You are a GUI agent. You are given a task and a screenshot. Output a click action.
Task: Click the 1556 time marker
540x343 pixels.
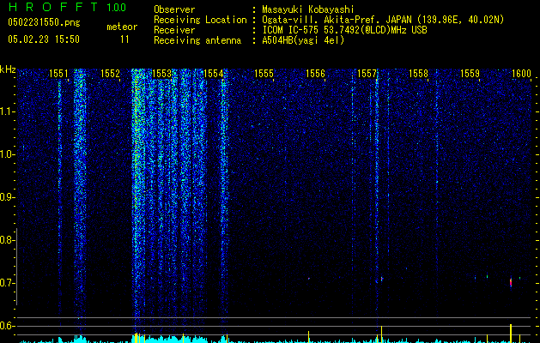315,74
